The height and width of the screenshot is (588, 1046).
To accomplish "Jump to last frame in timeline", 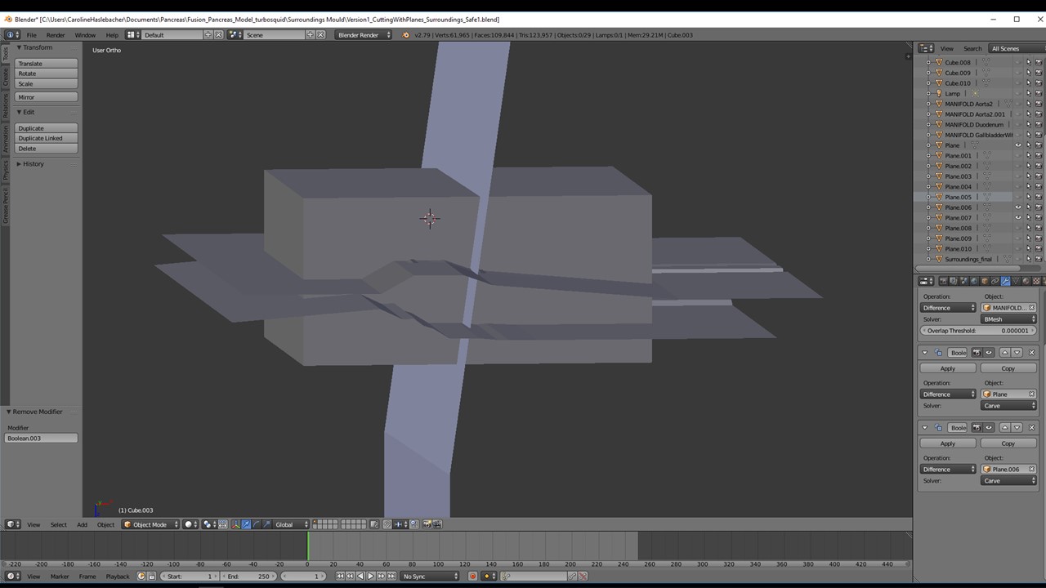I will [x=391, y=576].
